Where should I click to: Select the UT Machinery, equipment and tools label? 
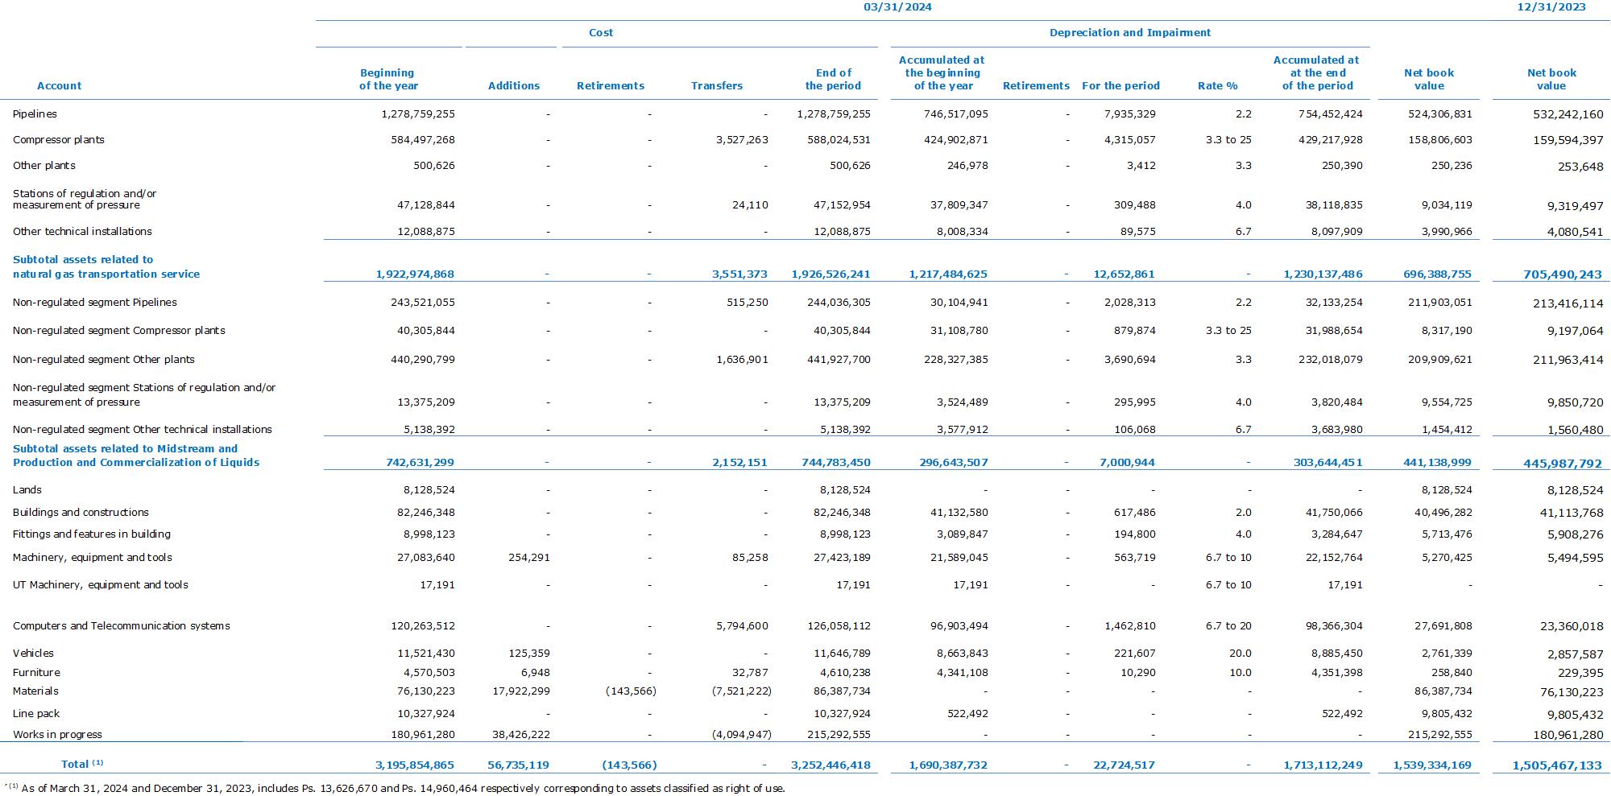(101, 585)
